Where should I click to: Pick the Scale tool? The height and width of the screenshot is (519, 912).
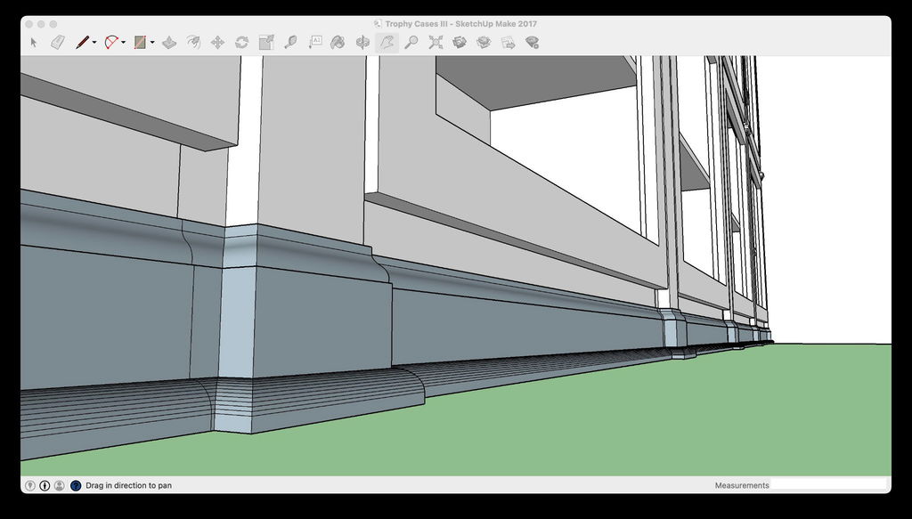(x=266, y=42)
